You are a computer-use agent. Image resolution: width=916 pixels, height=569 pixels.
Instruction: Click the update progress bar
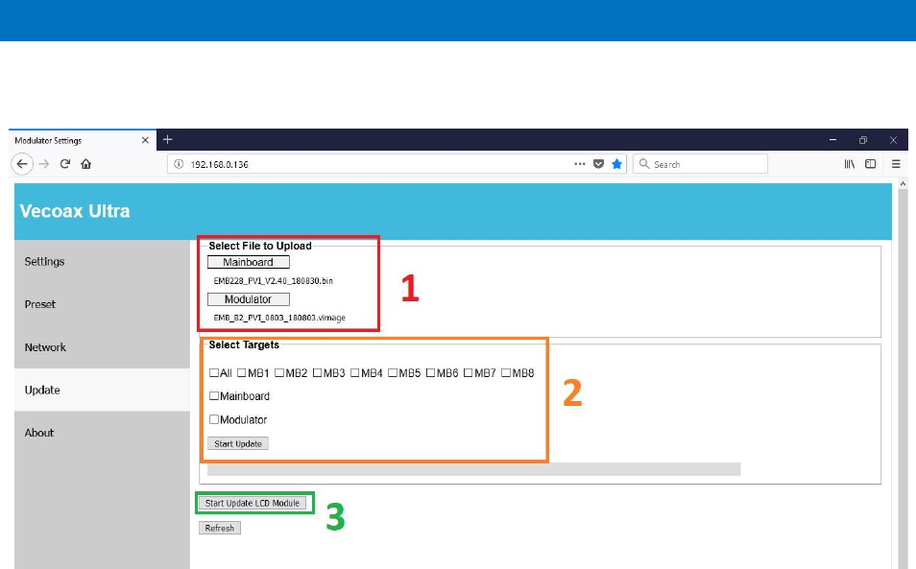(473, 469)
